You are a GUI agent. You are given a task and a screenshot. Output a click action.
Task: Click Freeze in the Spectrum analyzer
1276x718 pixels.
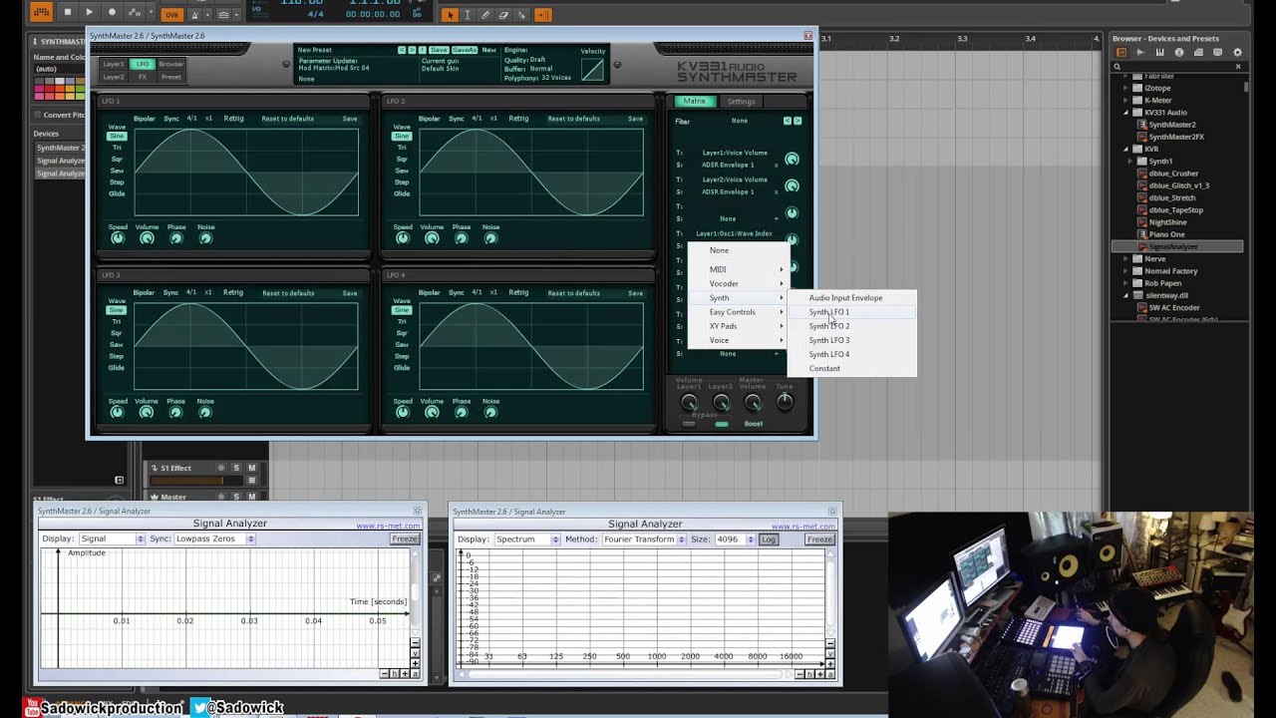click(819, 539)
